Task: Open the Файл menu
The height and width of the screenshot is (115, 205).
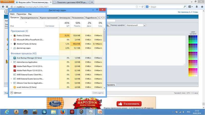Action: click(x=12, y=14)
